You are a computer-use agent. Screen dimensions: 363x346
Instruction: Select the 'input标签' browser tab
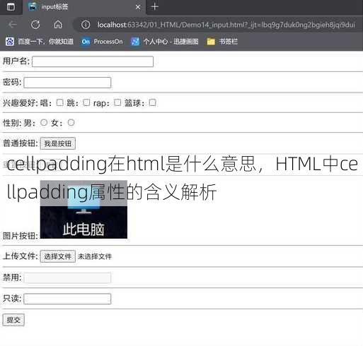84,7
